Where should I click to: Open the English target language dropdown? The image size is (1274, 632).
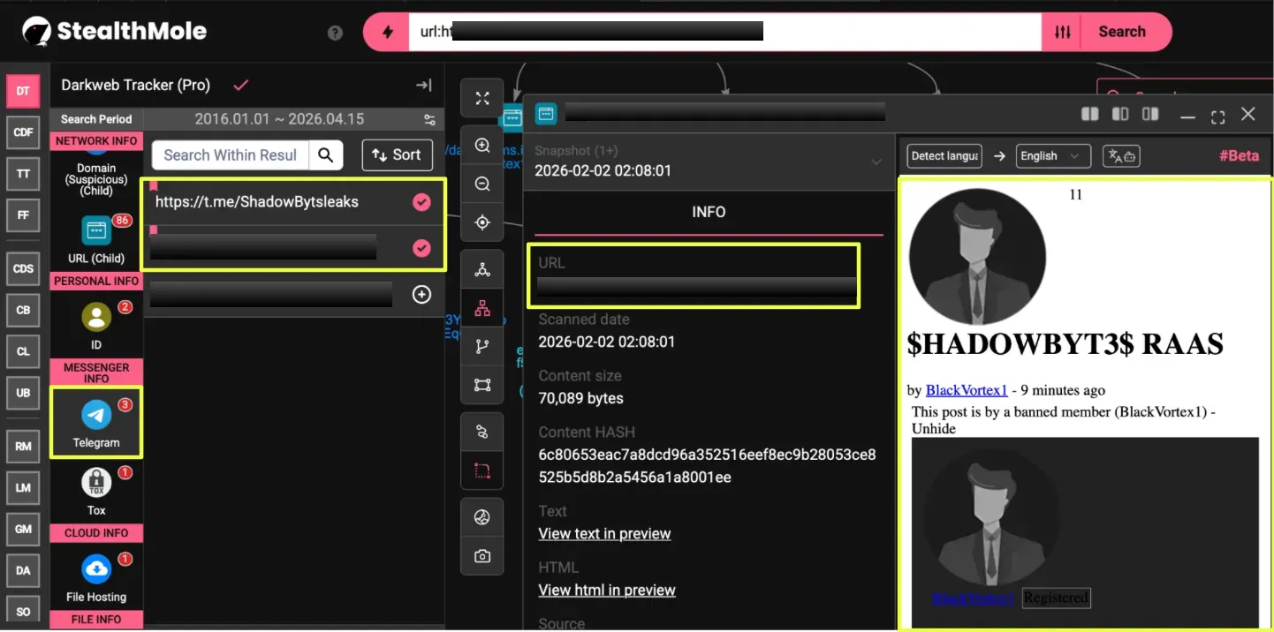[x=1052, y=156]
